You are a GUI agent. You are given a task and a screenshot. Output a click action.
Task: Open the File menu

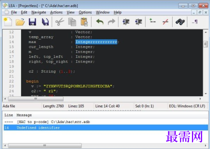(x=14, y=12)
